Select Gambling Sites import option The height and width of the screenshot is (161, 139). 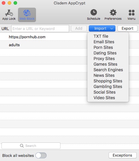click(108, 87)
